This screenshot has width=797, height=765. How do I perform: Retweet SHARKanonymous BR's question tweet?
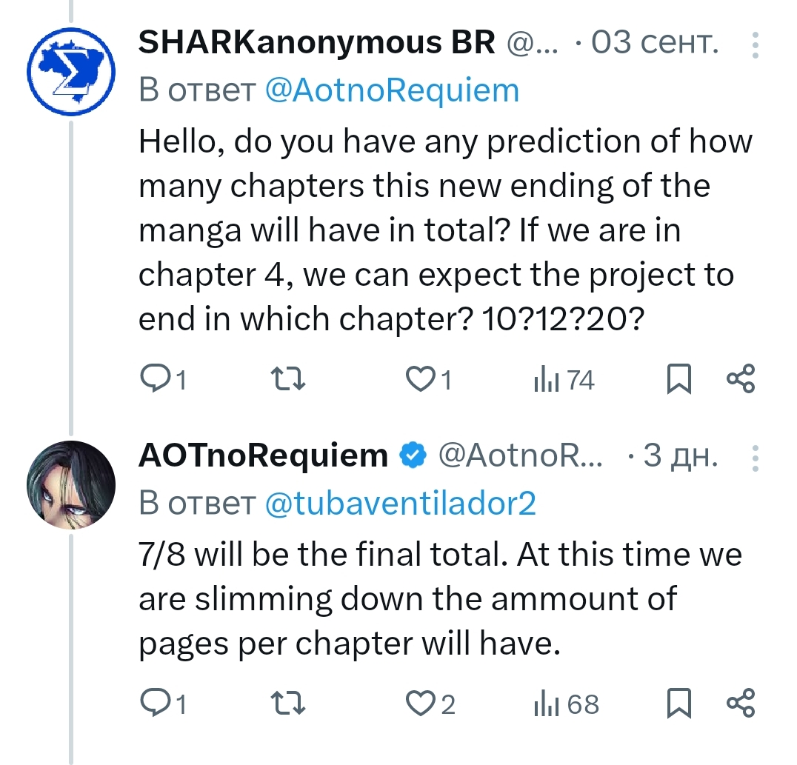point(285,381)
